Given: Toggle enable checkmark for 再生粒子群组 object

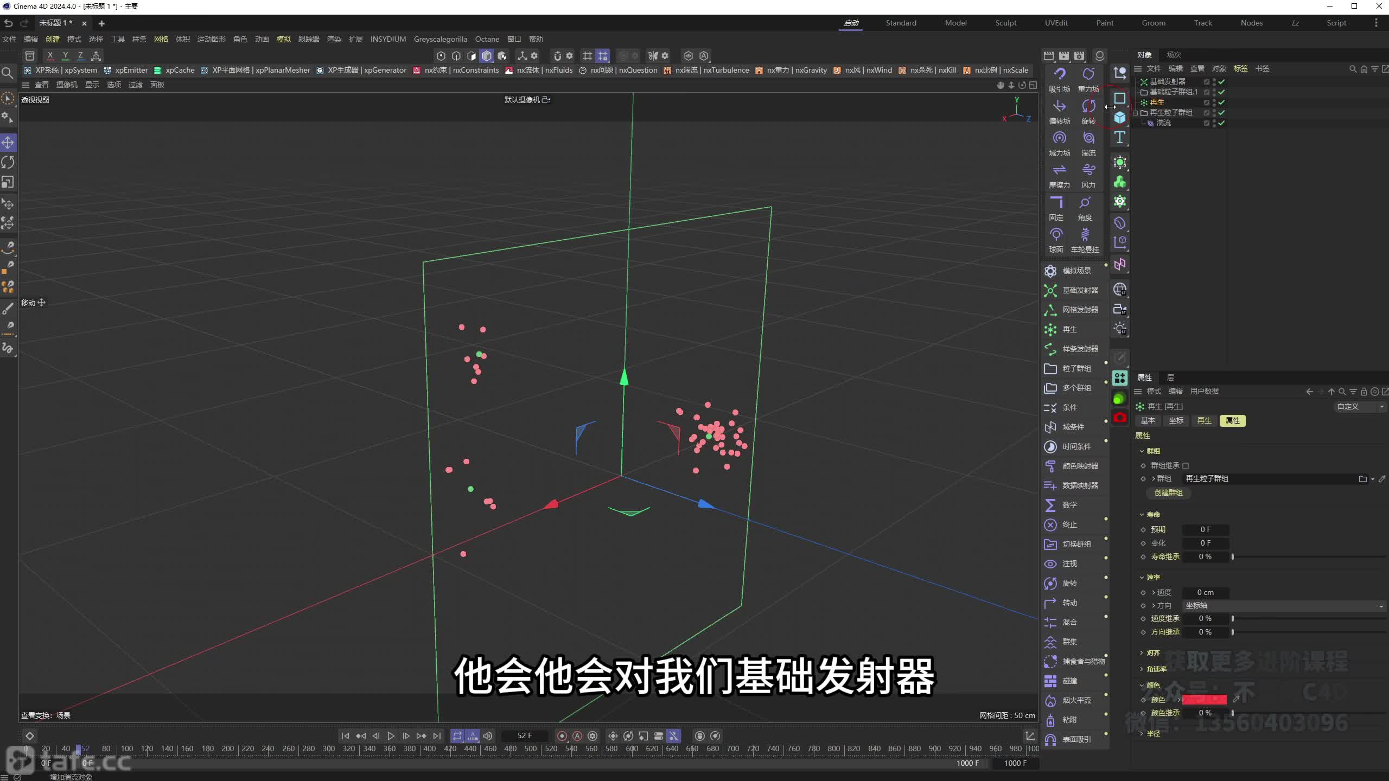Looking at the screenshot, I should point(1221,113).
